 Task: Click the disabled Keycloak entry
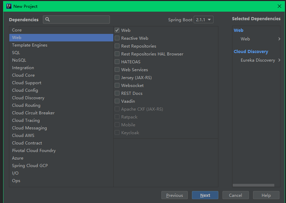point(130,132)
